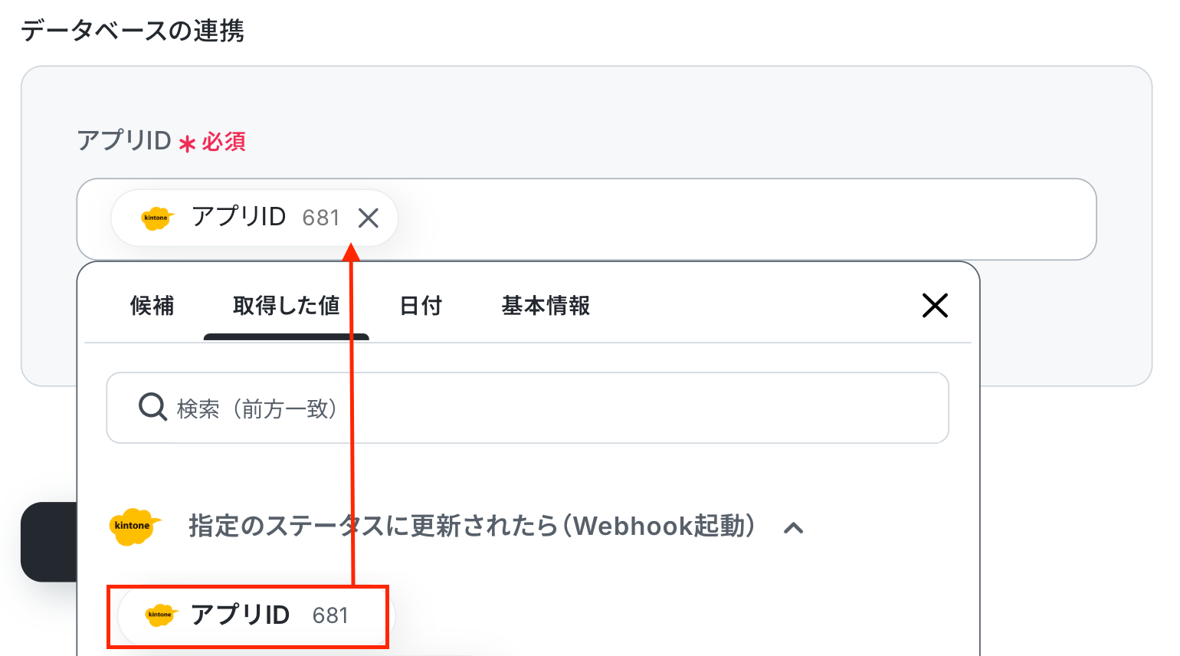This screenshot has height=656, width=1180.
Task: Close the value picker popup
Action: 935,305
